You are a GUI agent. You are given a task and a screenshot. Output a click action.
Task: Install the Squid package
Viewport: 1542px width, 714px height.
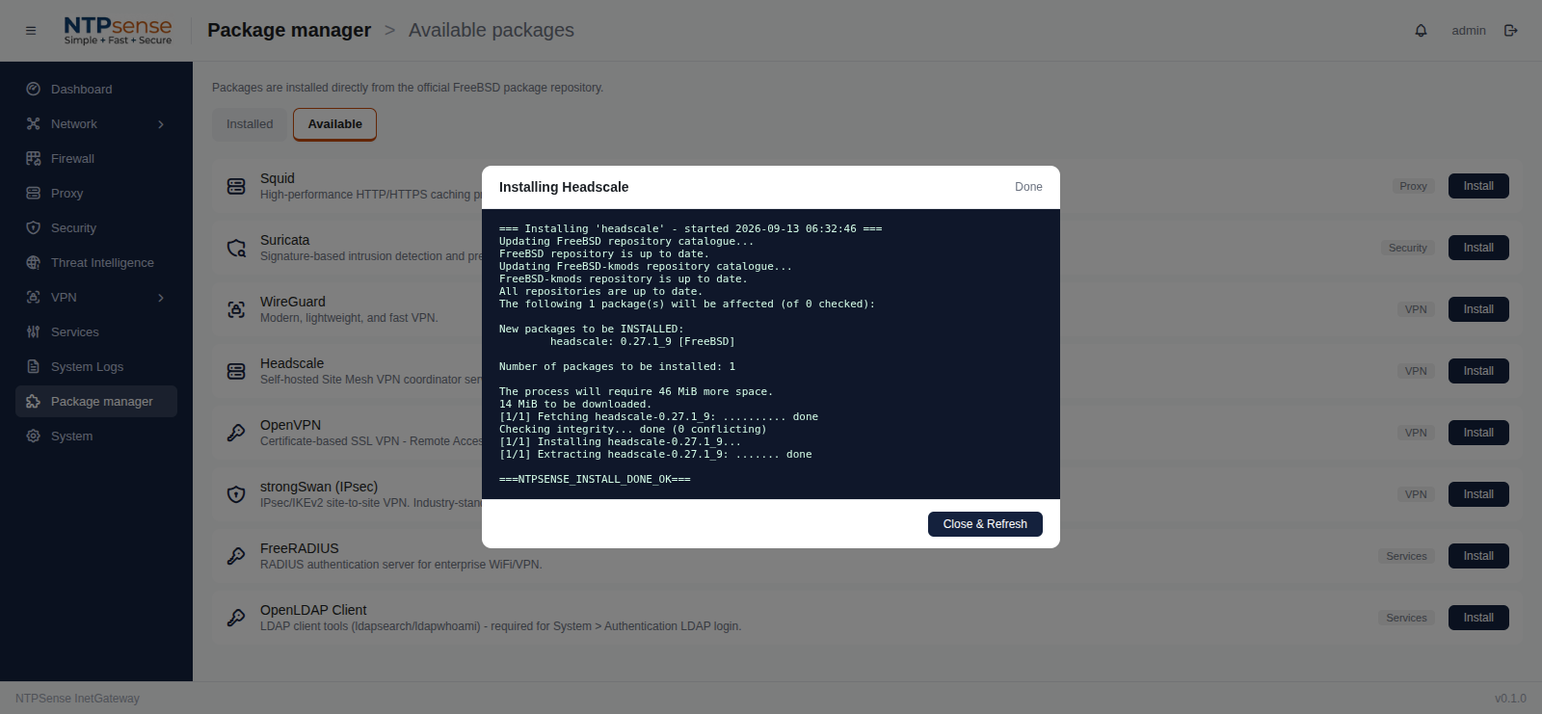[x=1478, y=186]
